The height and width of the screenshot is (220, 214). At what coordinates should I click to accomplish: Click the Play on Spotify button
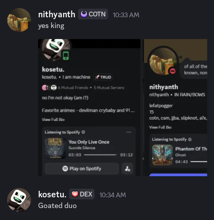pos(82,168)
